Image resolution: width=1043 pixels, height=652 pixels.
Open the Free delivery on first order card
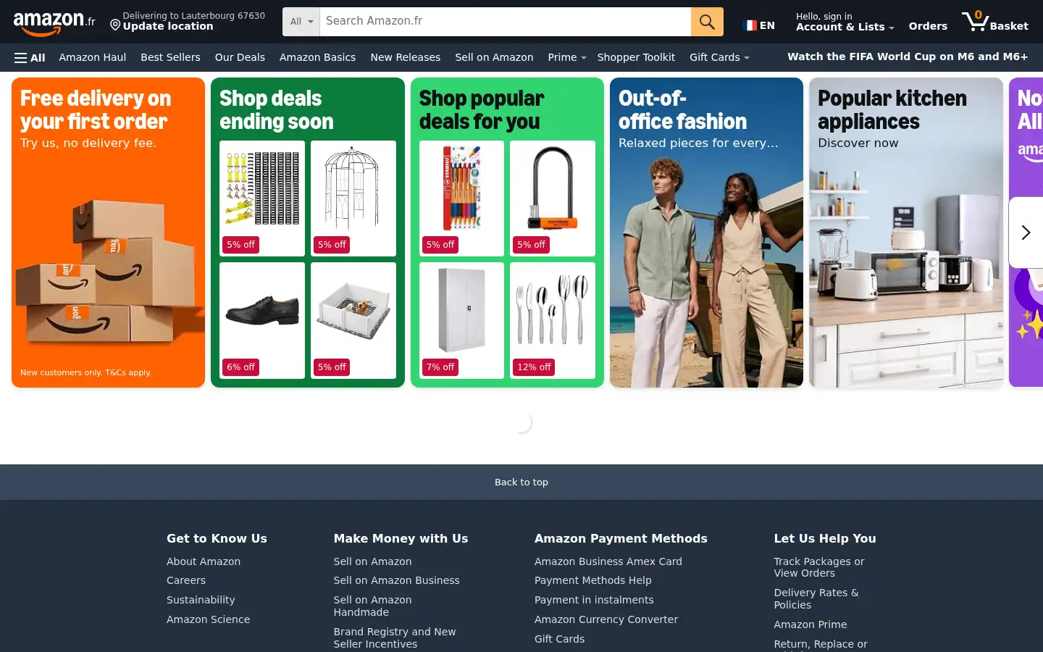(108, 233)
